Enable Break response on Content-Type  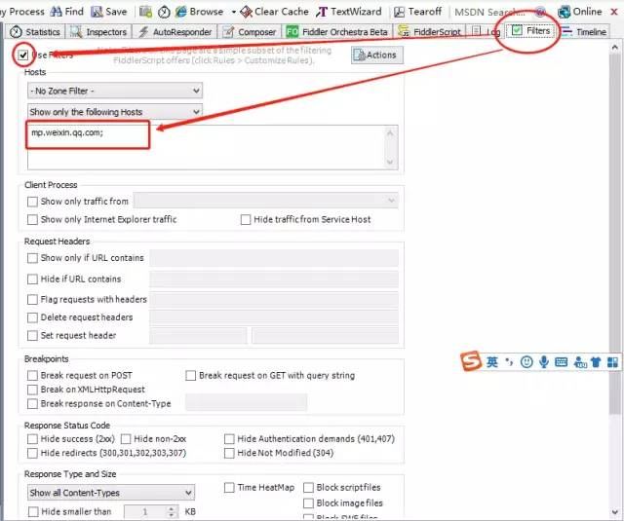(32, 404)
